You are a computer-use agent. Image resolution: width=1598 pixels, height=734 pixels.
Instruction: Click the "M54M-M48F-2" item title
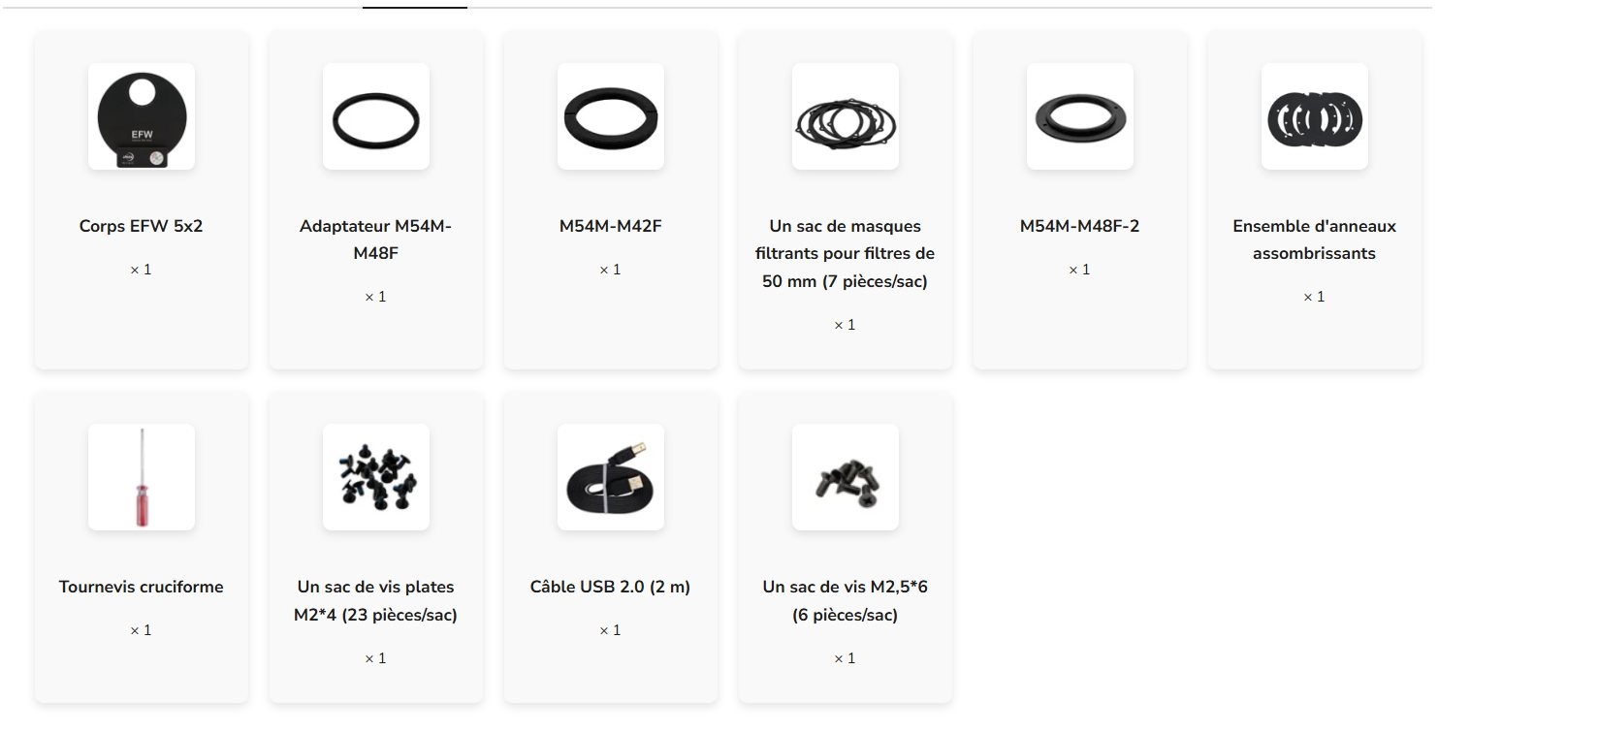(x=1080, y=226)
